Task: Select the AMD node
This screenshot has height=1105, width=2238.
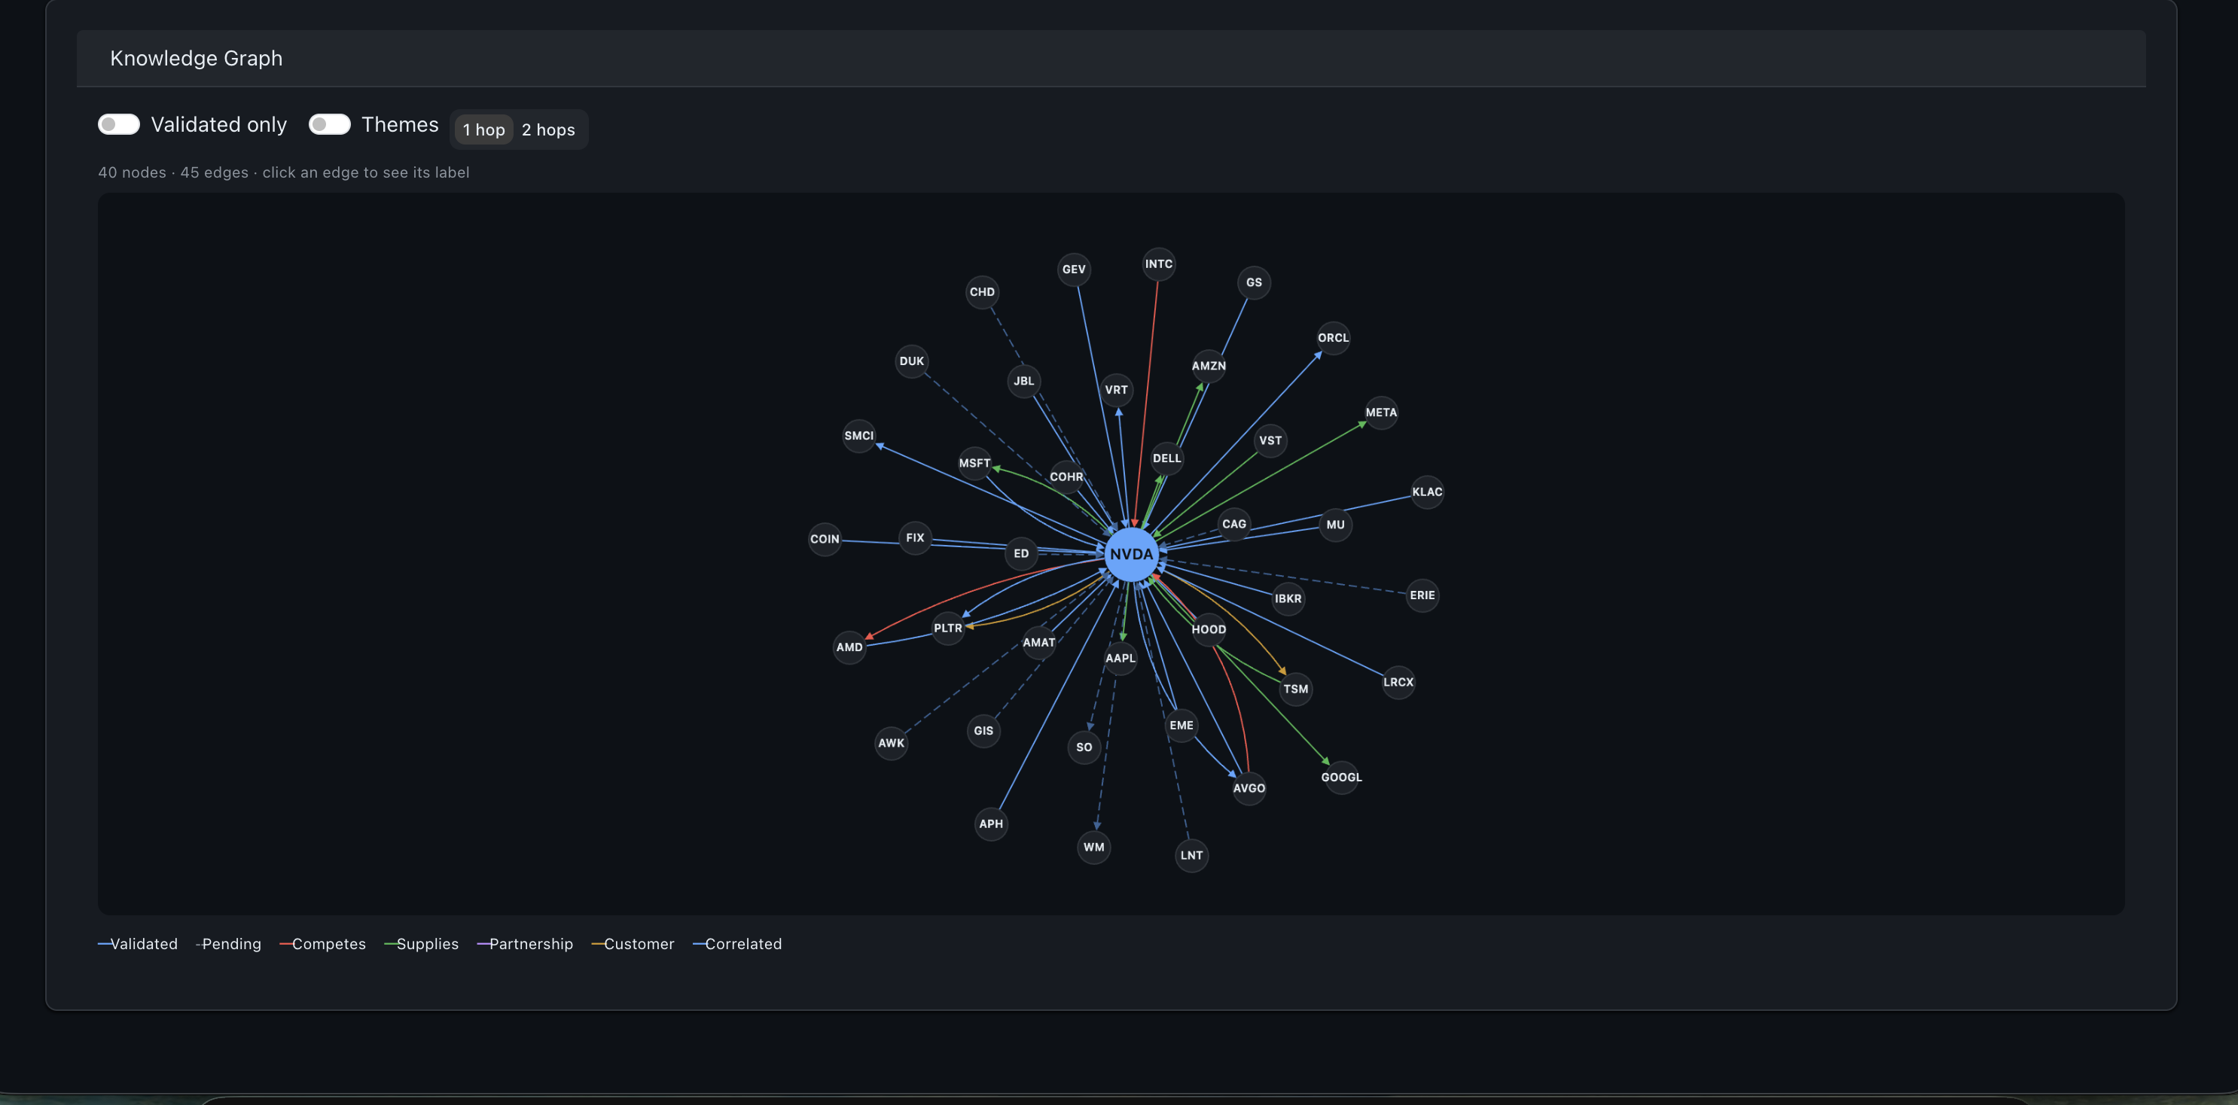Action: pos(849,647)
